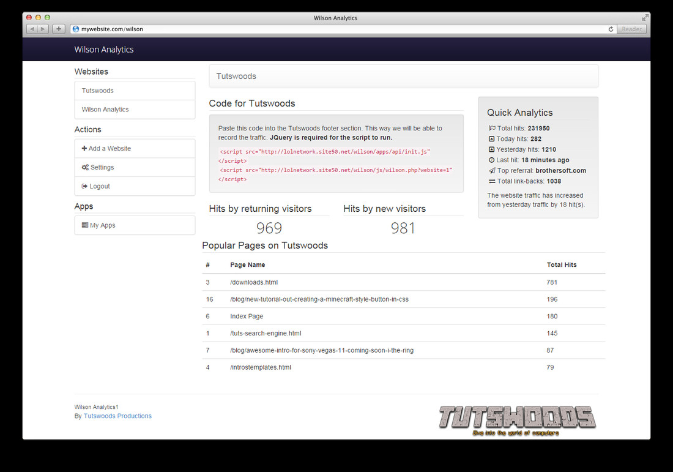
Task: Click the browser back arrow button
Action: (32, 29)
